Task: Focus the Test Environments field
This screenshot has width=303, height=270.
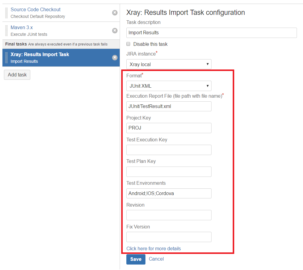Action: point(169,194)
